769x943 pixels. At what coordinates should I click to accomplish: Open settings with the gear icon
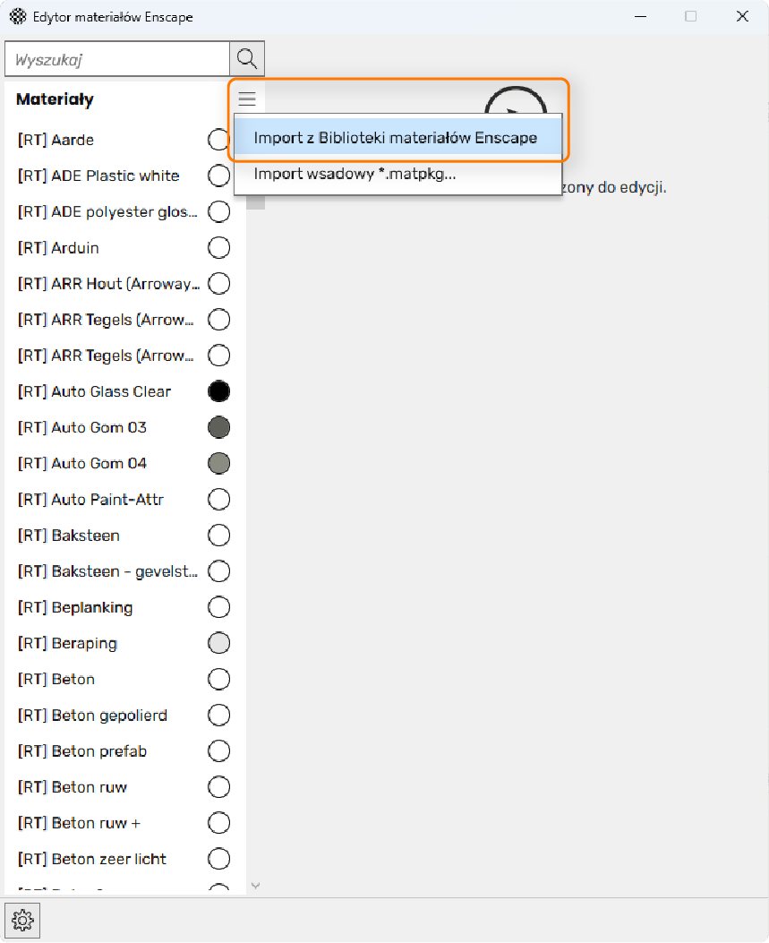click(x=23, y=920)
